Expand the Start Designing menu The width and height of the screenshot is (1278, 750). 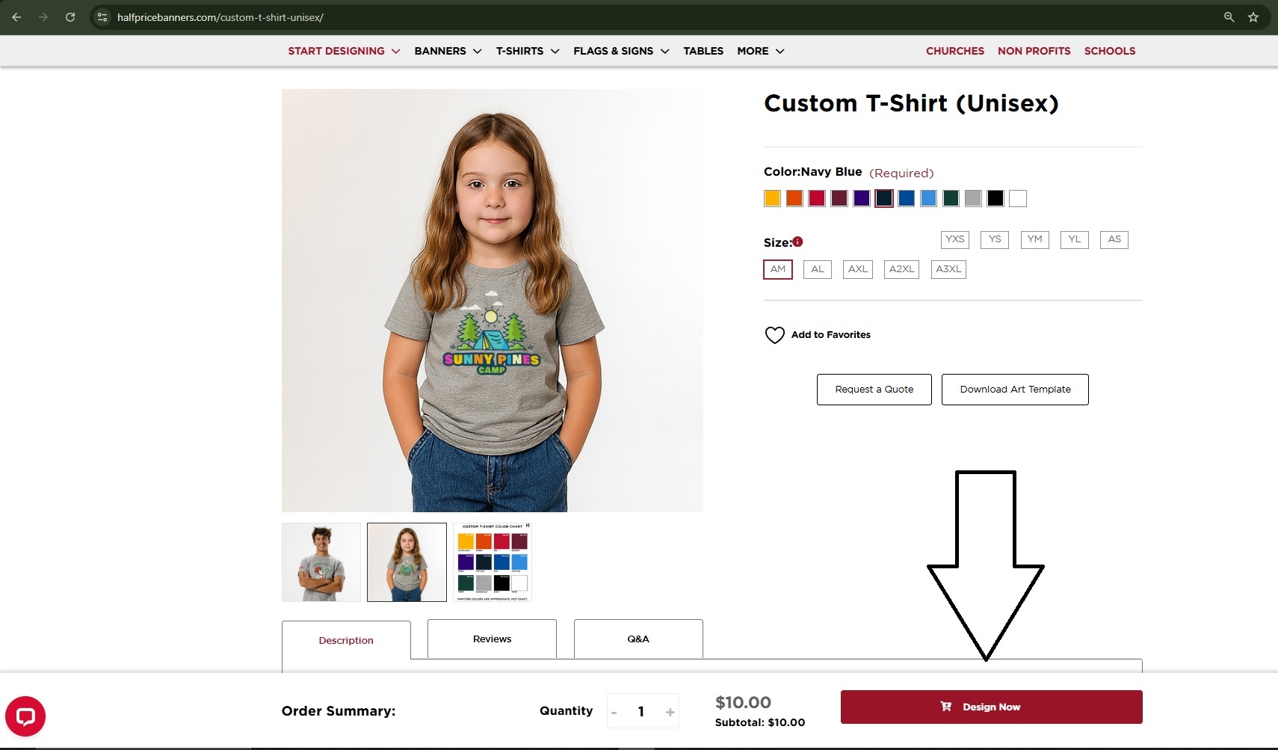coord(344,51)
